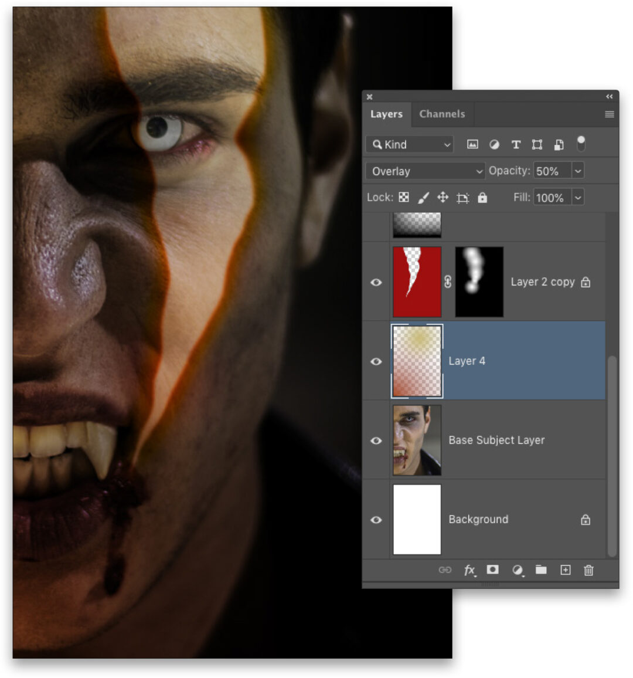Add a layer mask using the mask icon
Viewport: 633px width, 678px height.
coord(492,570)
